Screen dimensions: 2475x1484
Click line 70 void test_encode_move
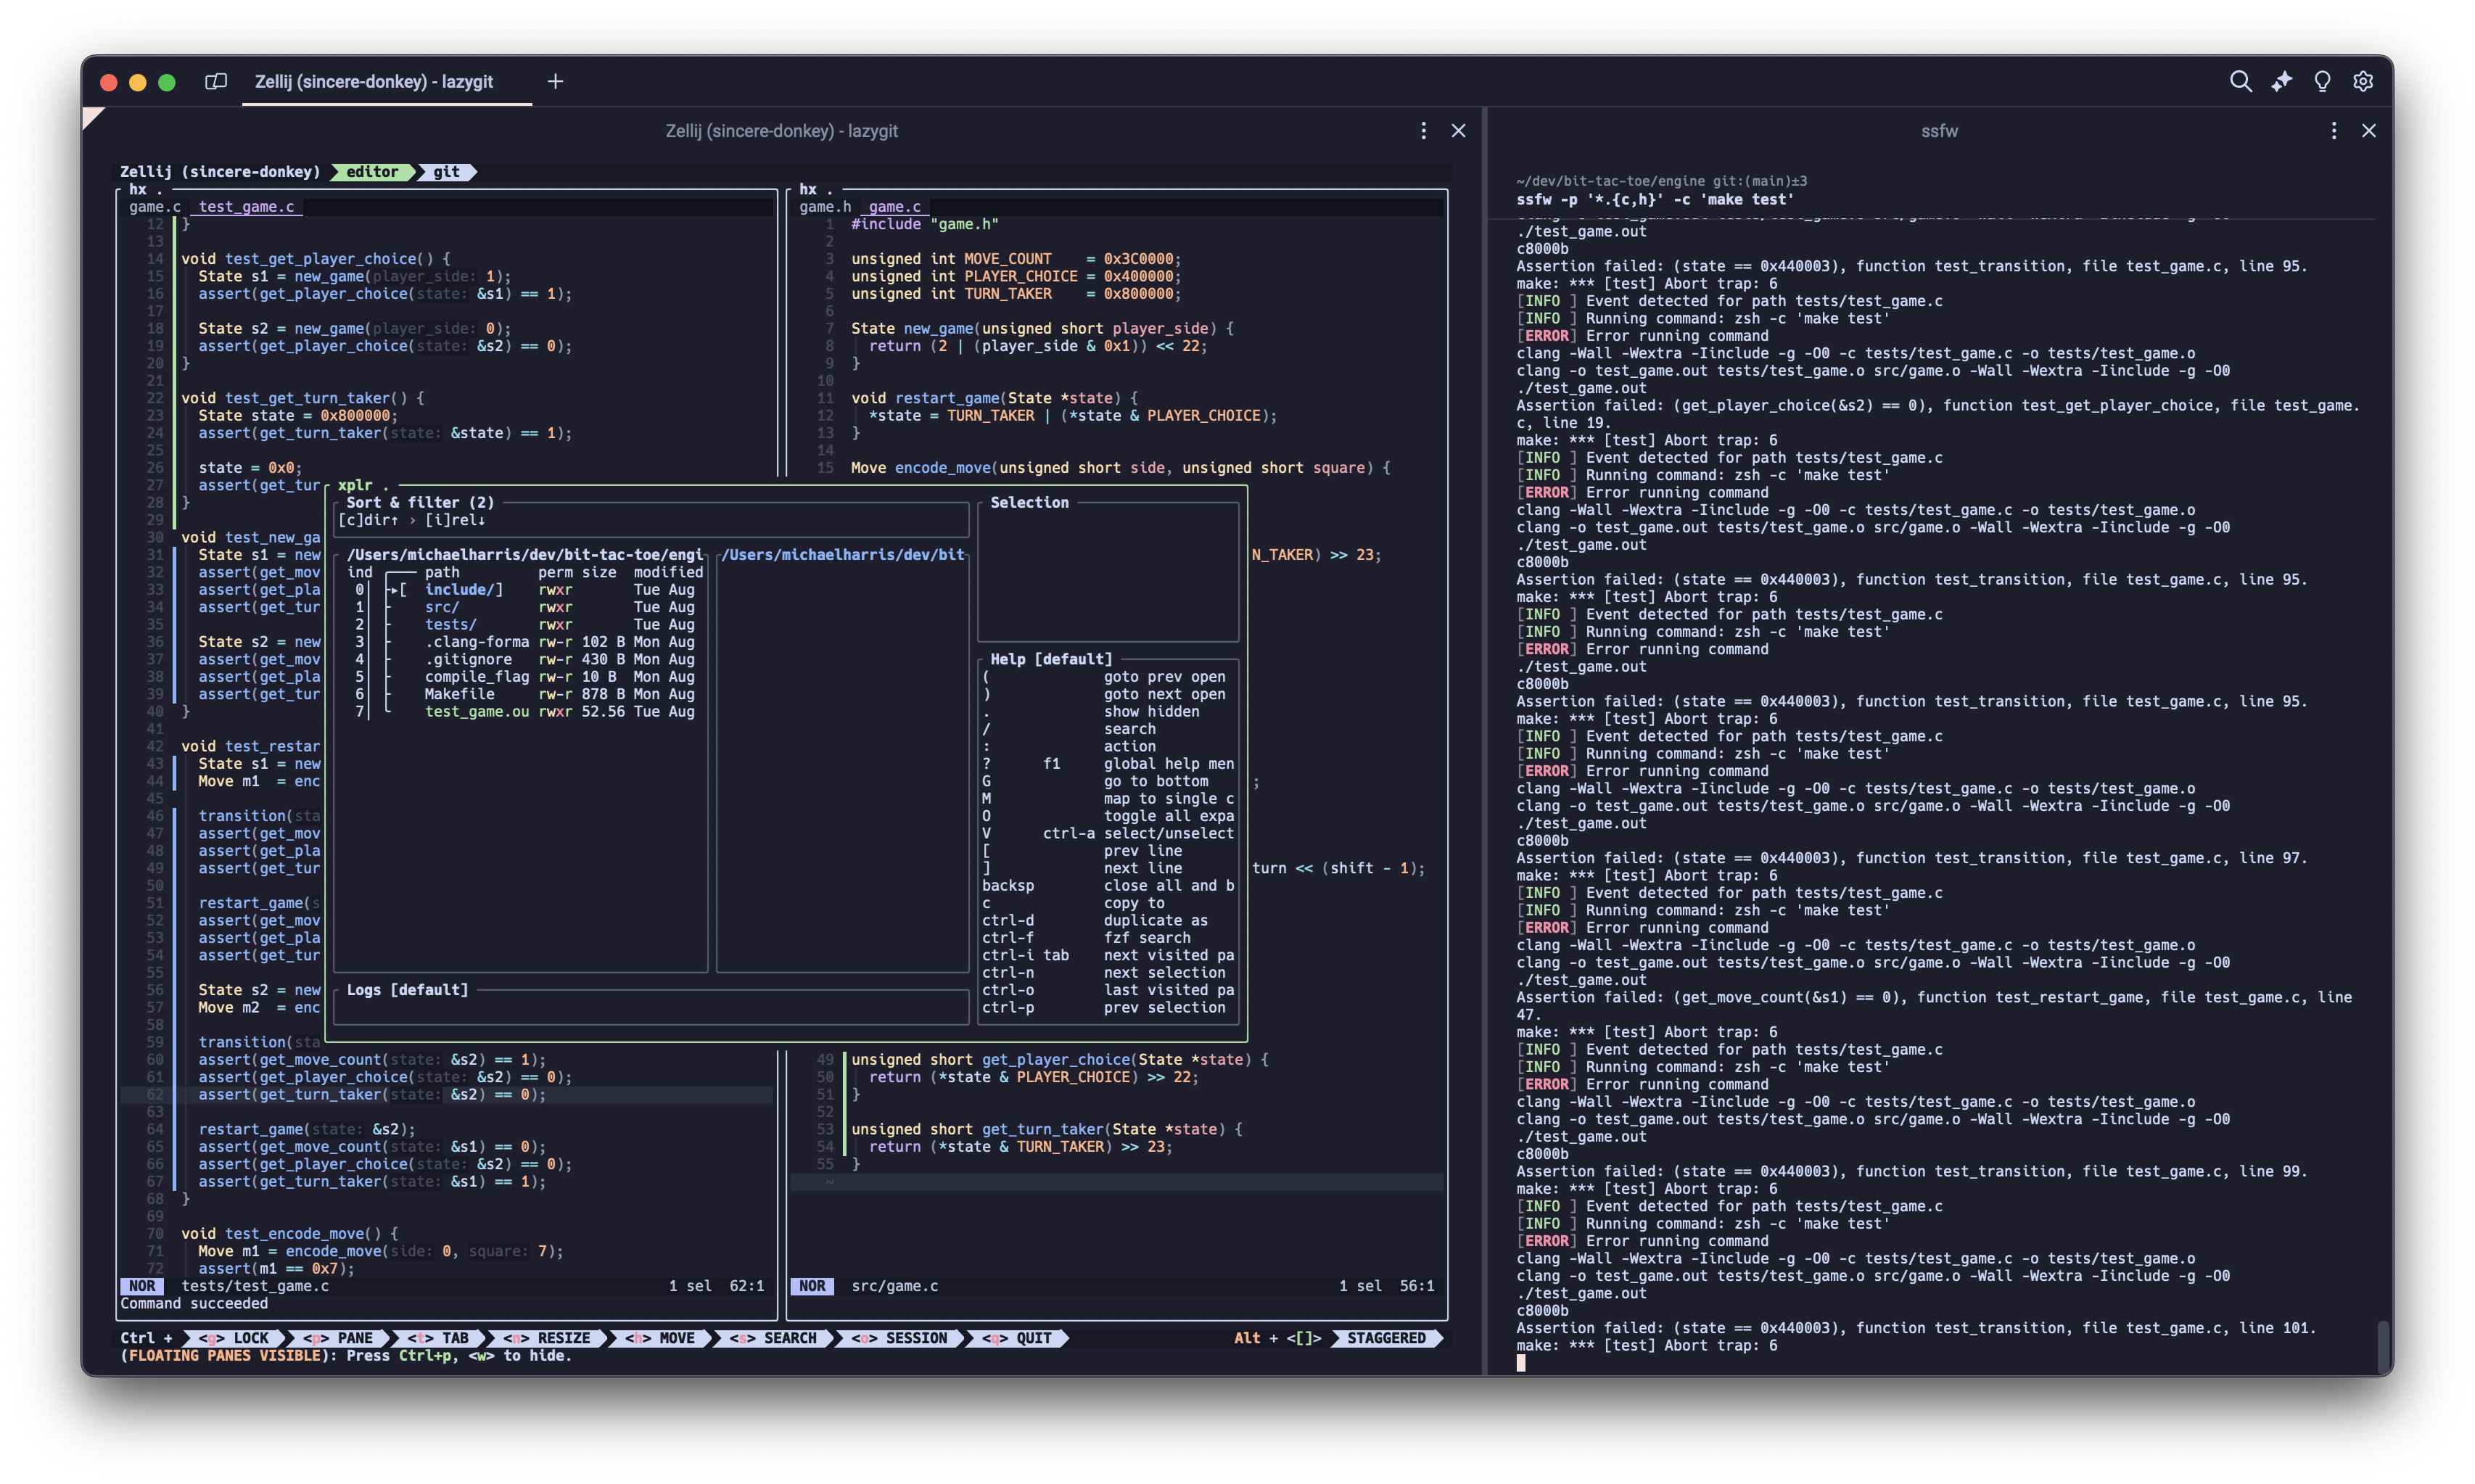point(289,1234)
